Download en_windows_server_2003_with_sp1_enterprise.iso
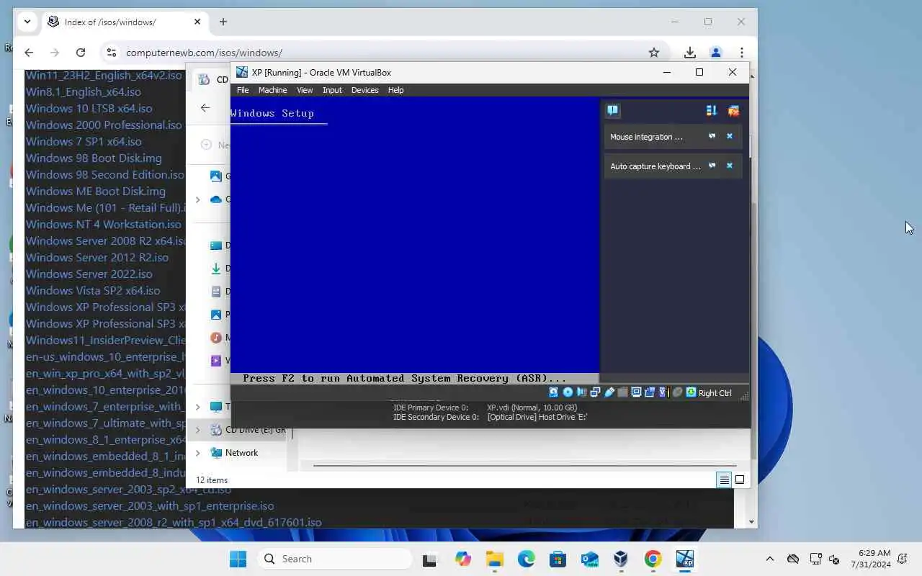The width and height of the screenshot is (922, 576). click(150, 505)
